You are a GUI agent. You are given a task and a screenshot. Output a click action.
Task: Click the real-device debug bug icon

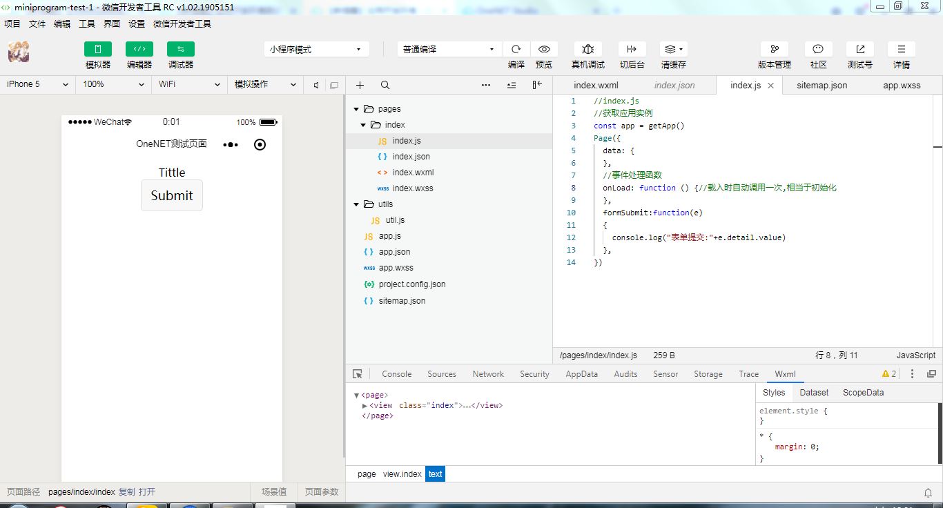pos(587,49)
